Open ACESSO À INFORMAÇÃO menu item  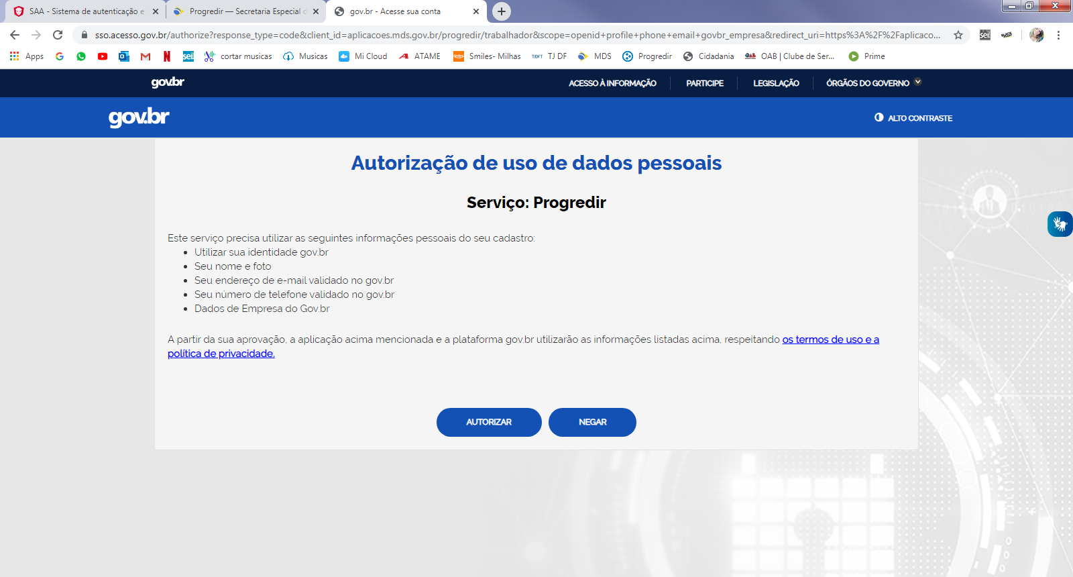coord(612,83)
